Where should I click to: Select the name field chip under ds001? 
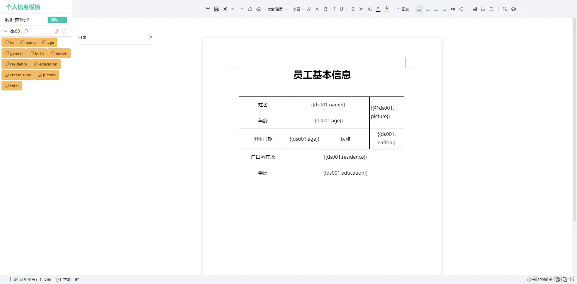(x=28, y=42)
